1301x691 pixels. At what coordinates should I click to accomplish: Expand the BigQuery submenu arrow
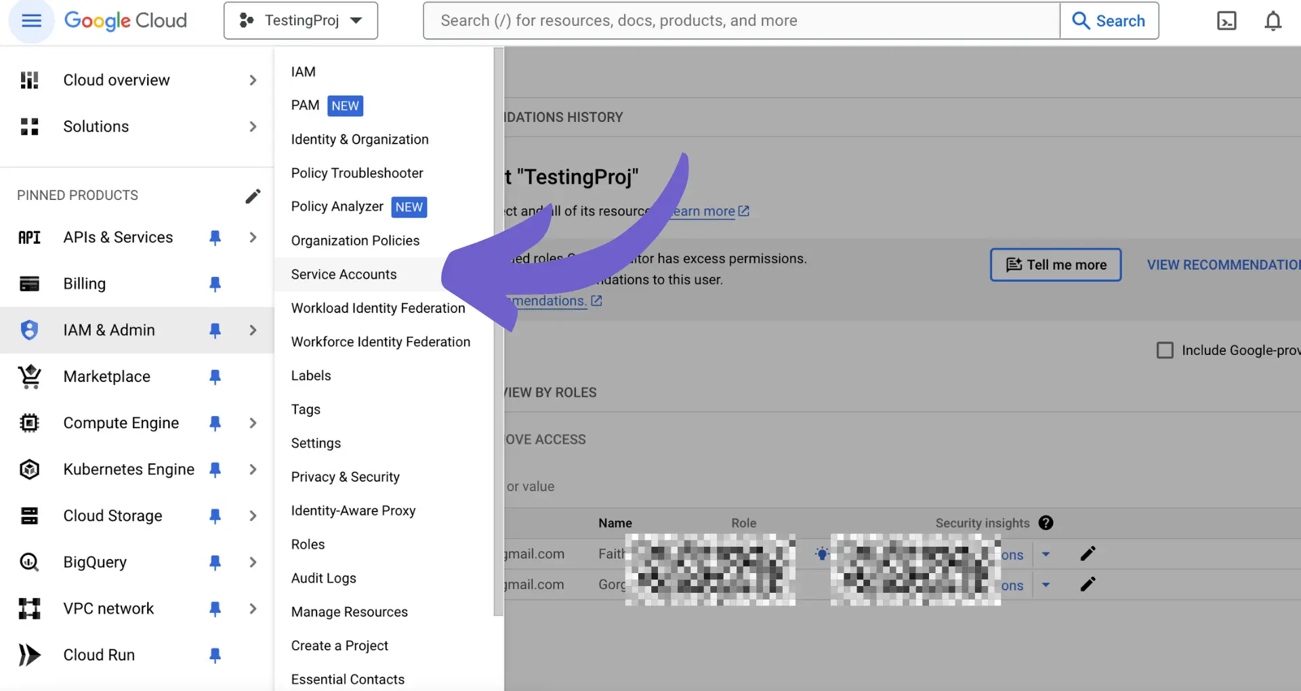click(253, 562)
